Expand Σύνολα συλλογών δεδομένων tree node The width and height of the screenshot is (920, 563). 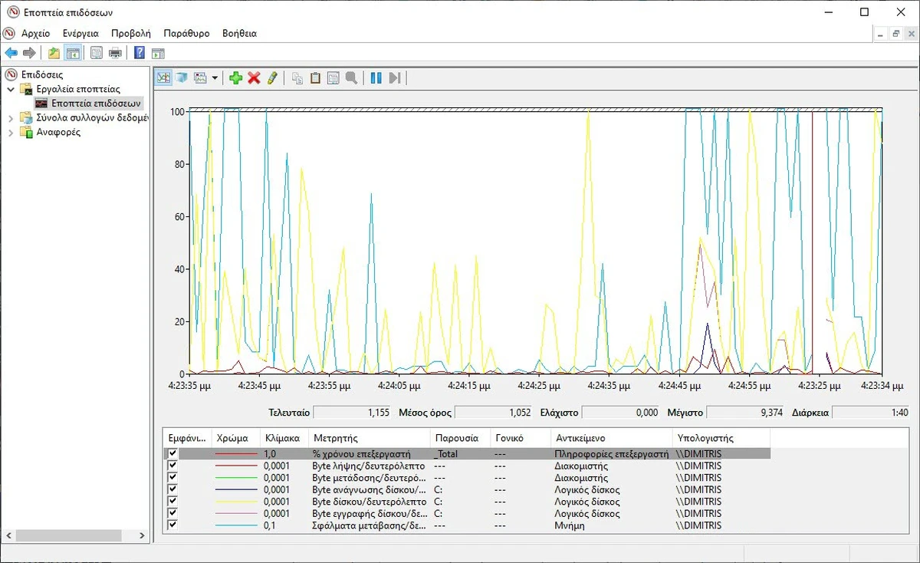coord(11,117)
